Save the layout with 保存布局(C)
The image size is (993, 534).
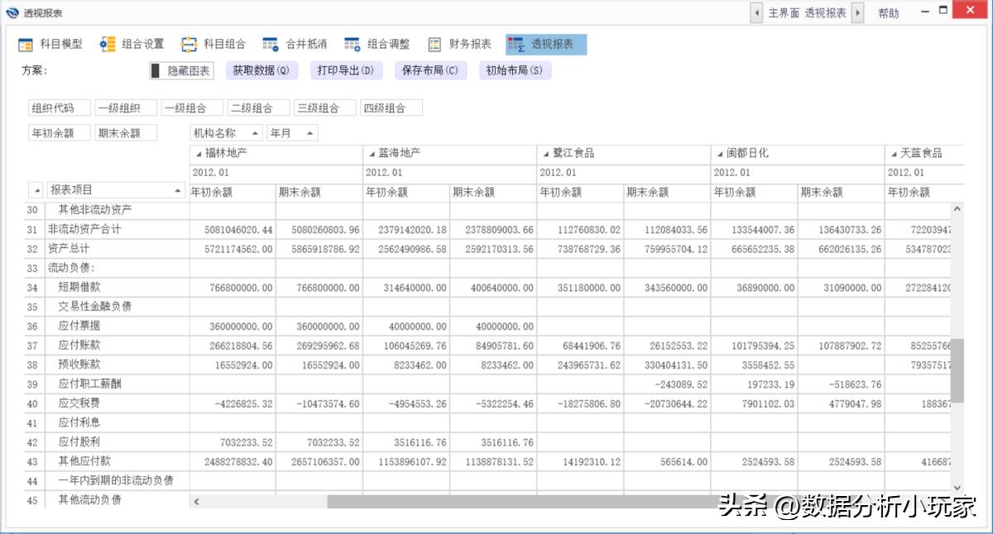[429, 71]
